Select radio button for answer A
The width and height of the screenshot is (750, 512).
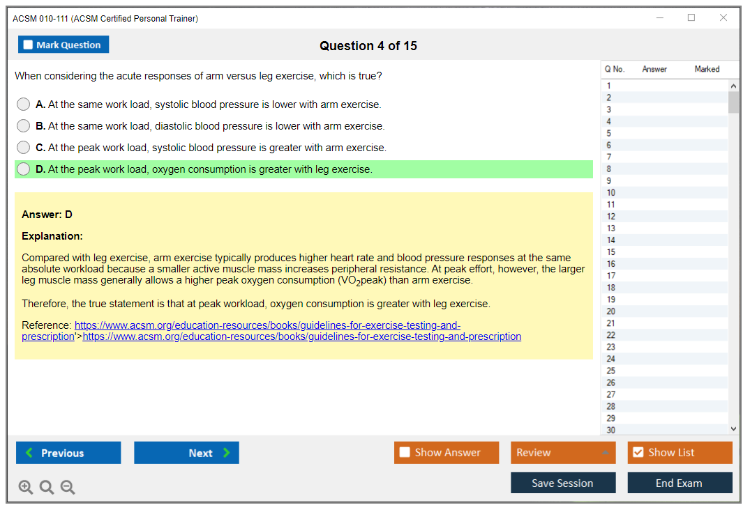coord(24,104)
